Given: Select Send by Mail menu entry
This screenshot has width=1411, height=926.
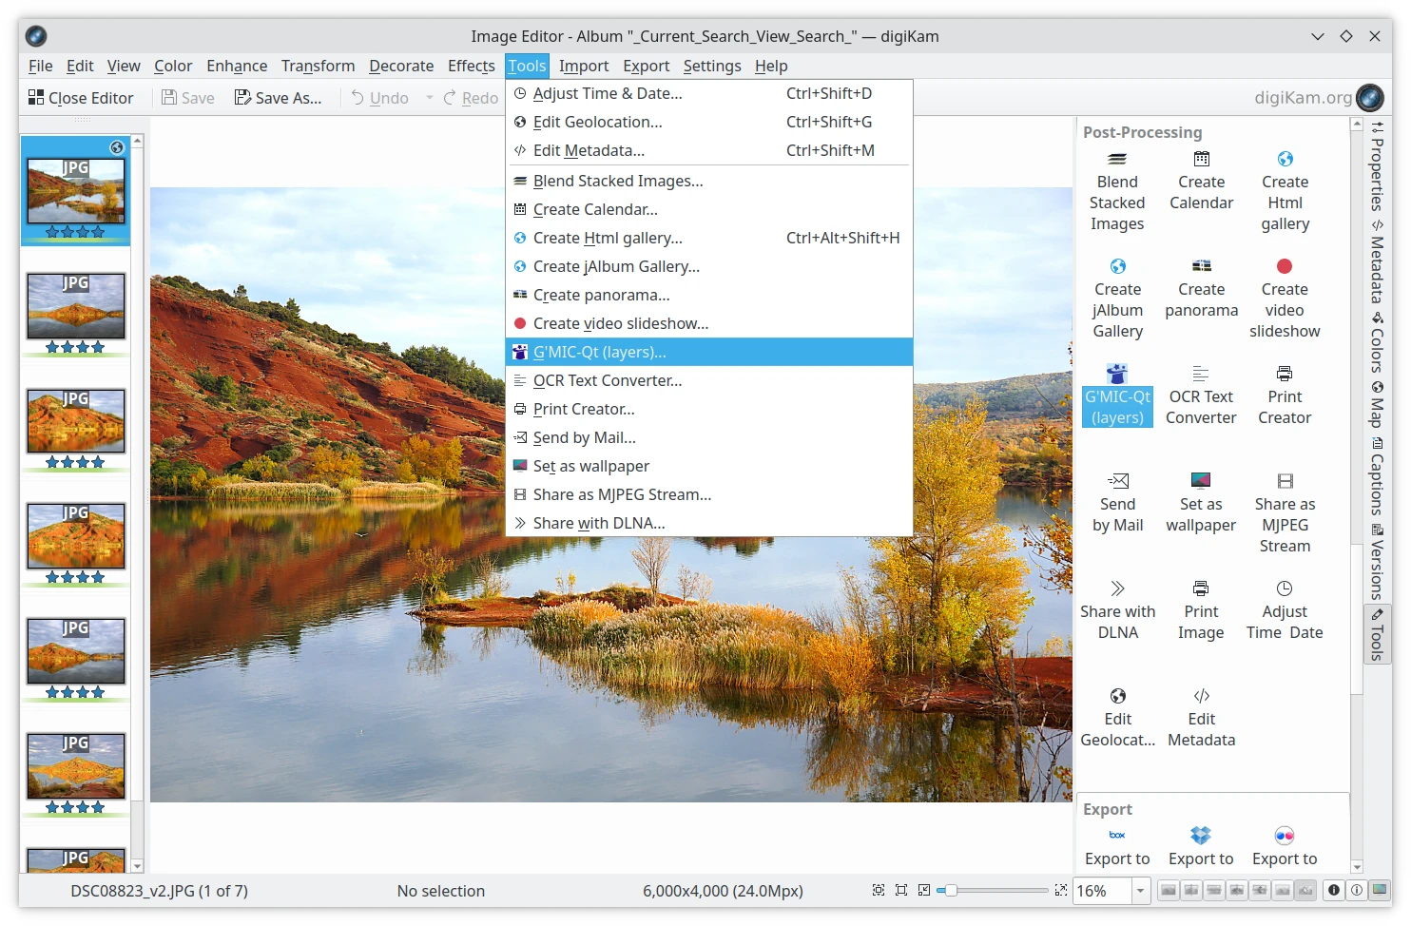Looking at the screenshot, I should pyautogui.click(x=584, y=437).
